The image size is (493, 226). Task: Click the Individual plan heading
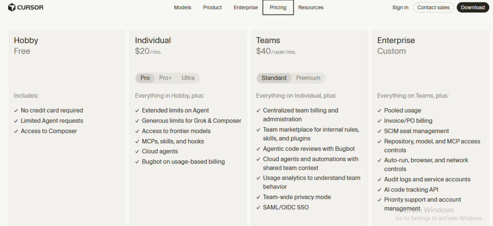click(153, 40)
